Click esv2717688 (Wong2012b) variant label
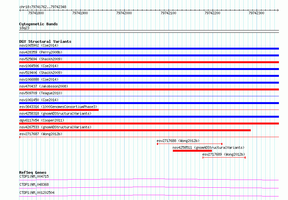 coord(178,141)
